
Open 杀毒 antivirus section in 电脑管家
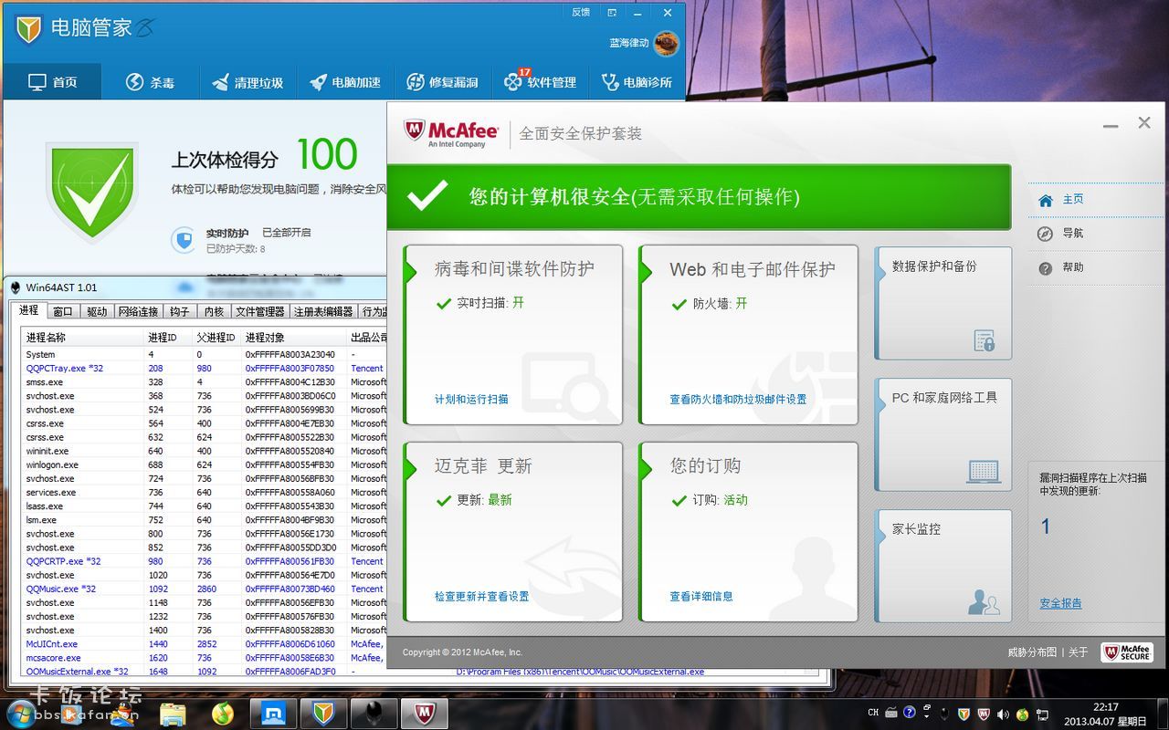tap(150, 82)
